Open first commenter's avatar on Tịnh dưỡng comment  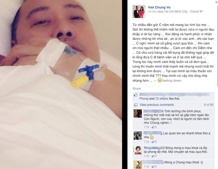pyautogui.click(x=138, y=114)
